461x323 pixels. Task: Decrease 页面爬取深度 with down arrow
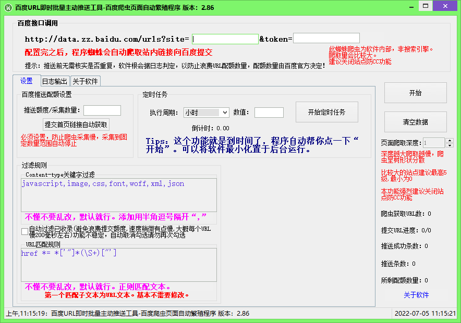pos(450,145)
